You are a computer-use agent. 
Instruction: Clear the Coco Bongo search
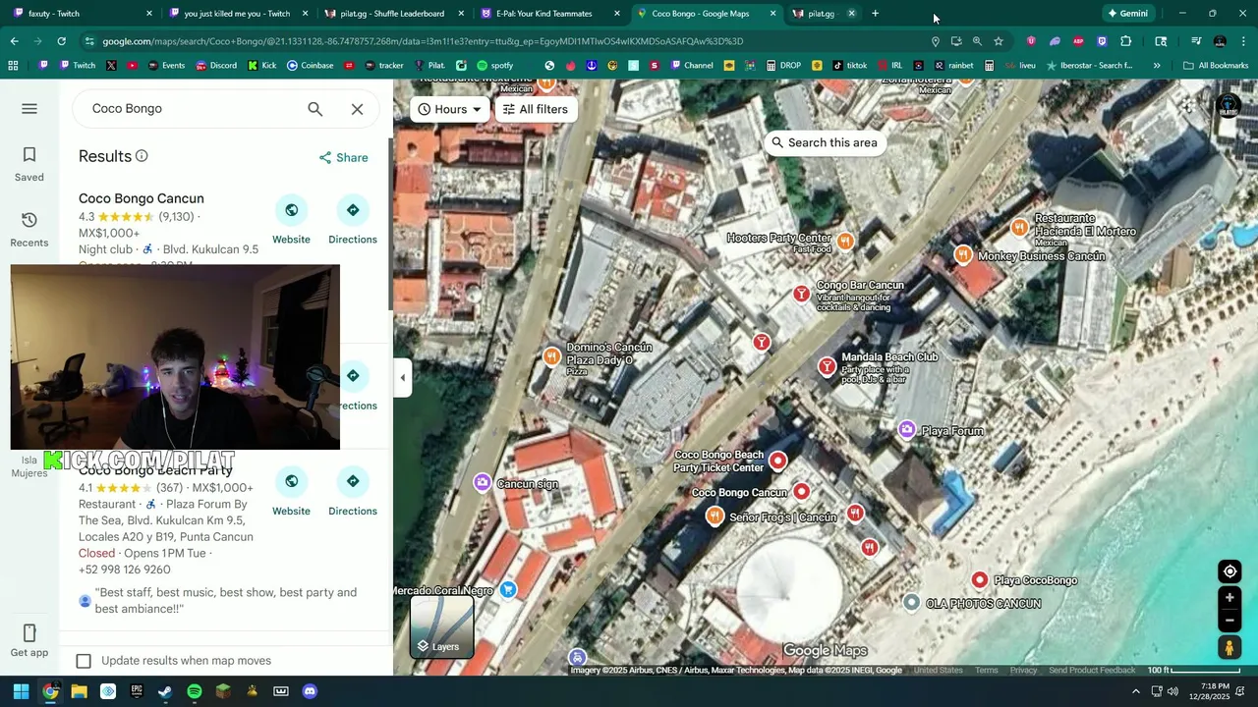(x=357, y=109)
